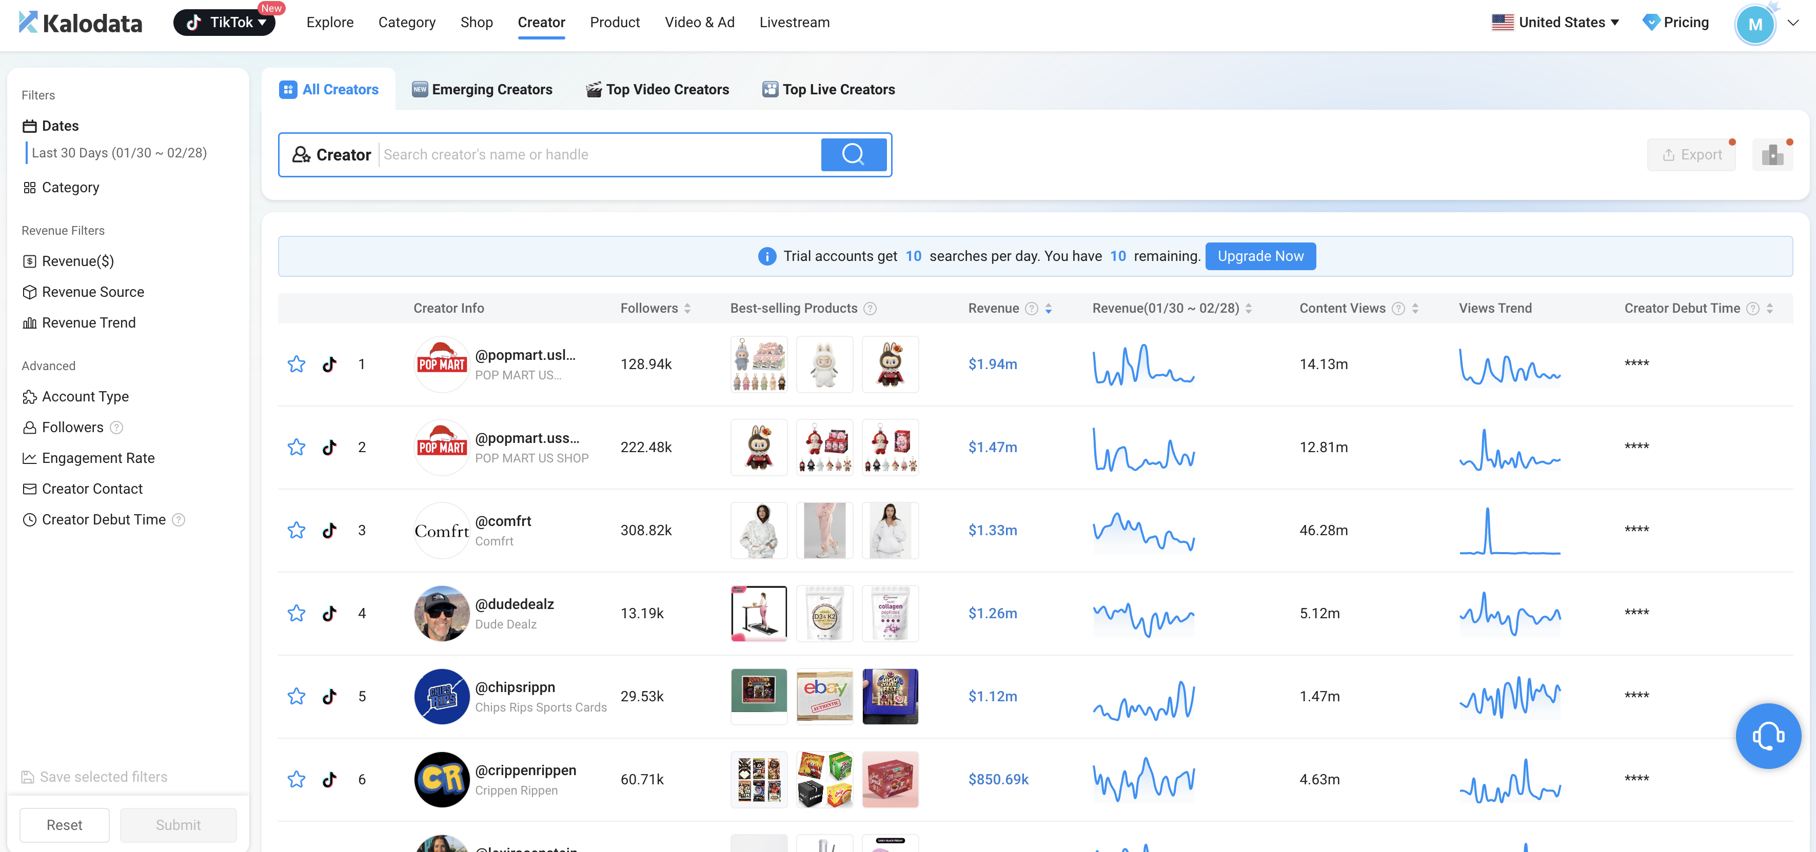Open the Revenue Trend filter
The width and height of the screenshot is (1816, 852).
point(88,323)
